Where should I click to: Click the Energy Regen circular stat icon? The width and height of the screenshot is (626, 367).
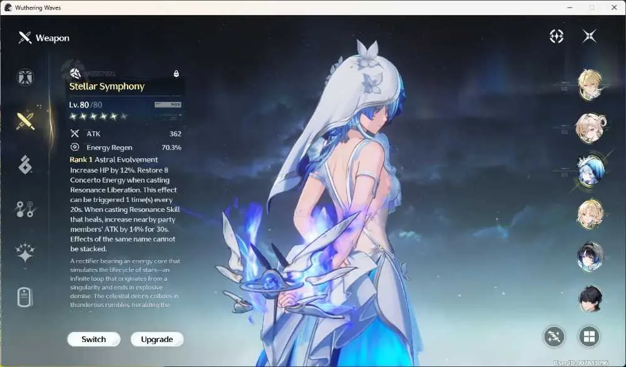click(x=74, y=147)
